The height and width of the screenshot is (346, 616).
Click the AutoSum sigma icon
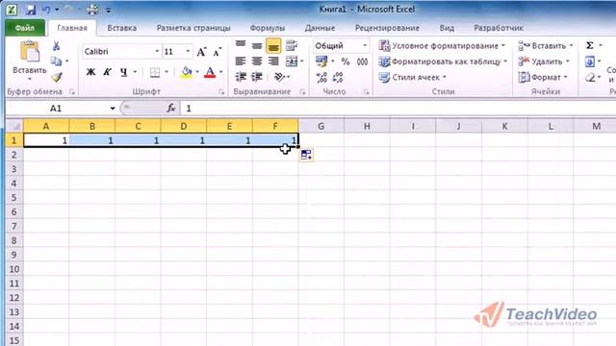(x=590, y=45)
